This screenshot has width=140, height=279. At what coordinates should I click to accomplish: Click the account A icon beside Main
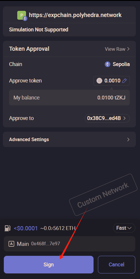point(11,244)
